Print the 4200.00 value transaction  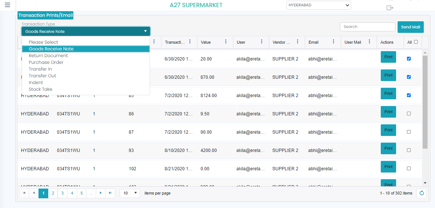click(x=388, y=148)
